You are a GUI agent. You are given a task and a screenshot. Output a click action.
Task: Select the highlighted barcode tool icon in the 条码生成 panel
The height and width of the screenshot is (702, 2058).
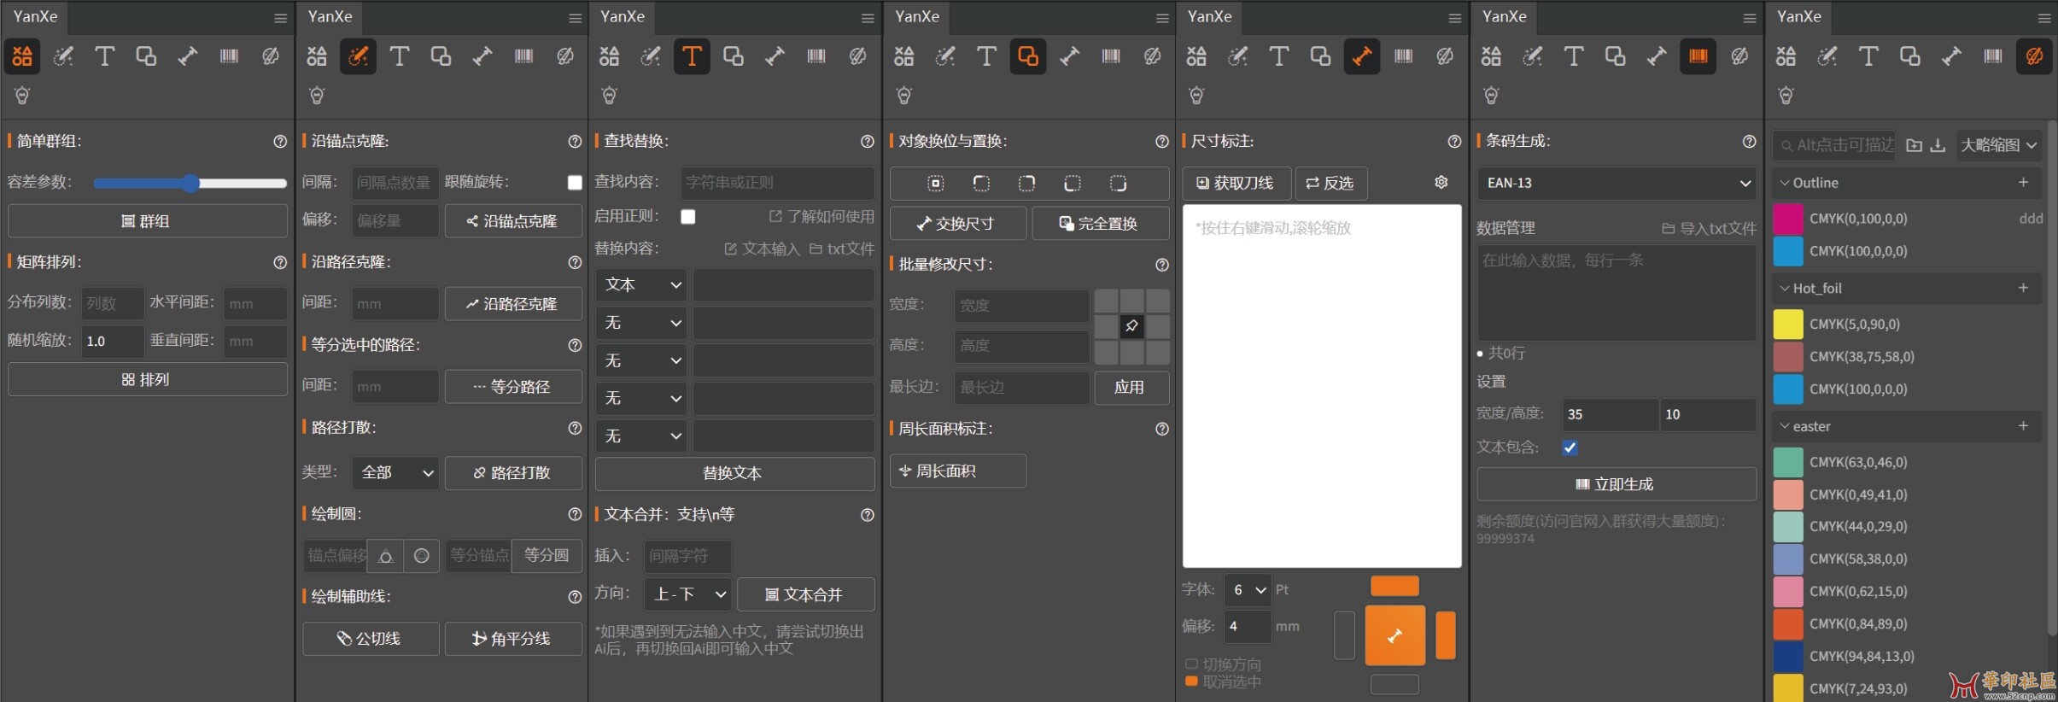point(1698,56)
